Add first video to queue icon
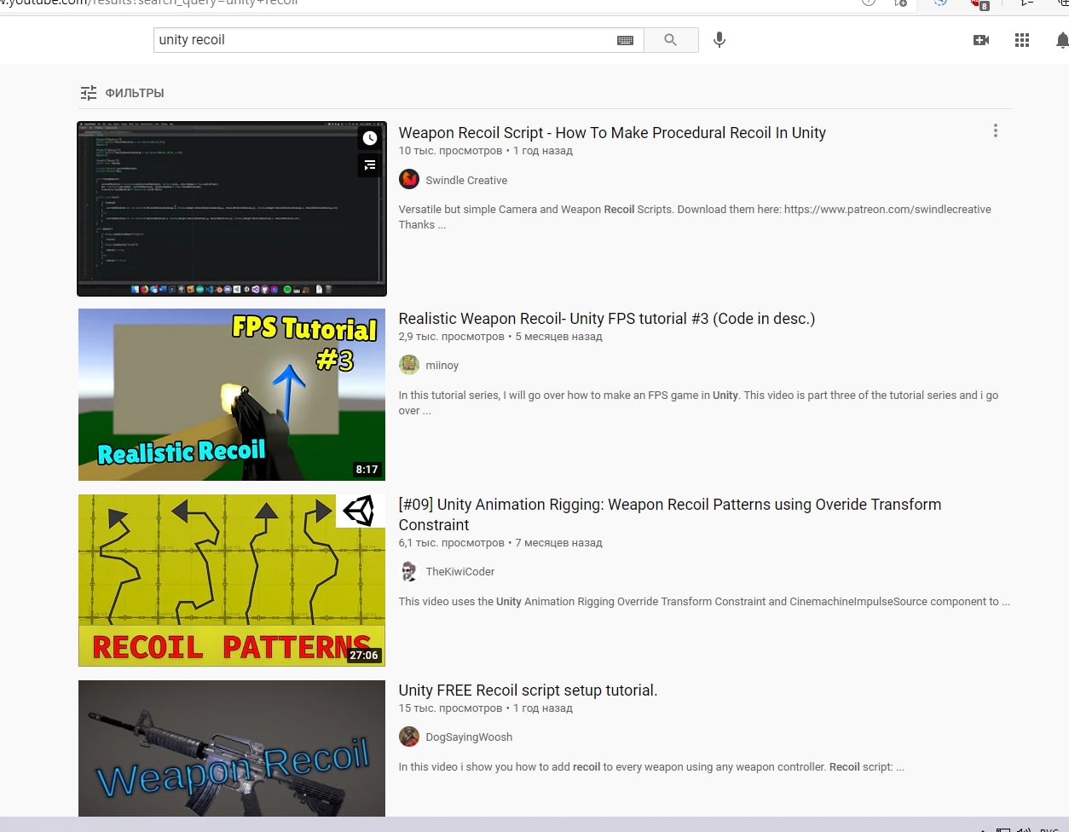Viewport: 1069px width, 832px height. (x=370, y=165)
